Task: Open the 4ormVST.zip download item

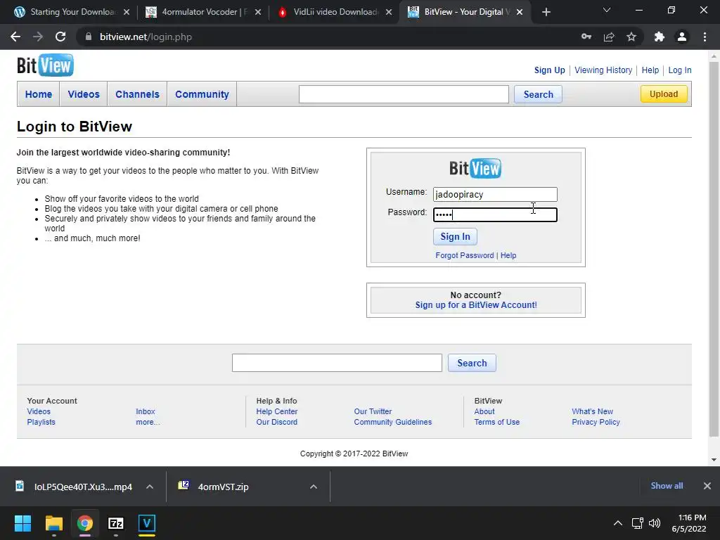Action: (x=223, y=487)
